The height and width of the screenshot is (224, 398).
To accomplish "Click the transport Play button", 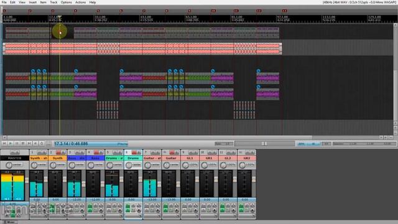I will [x=11, y=144].
